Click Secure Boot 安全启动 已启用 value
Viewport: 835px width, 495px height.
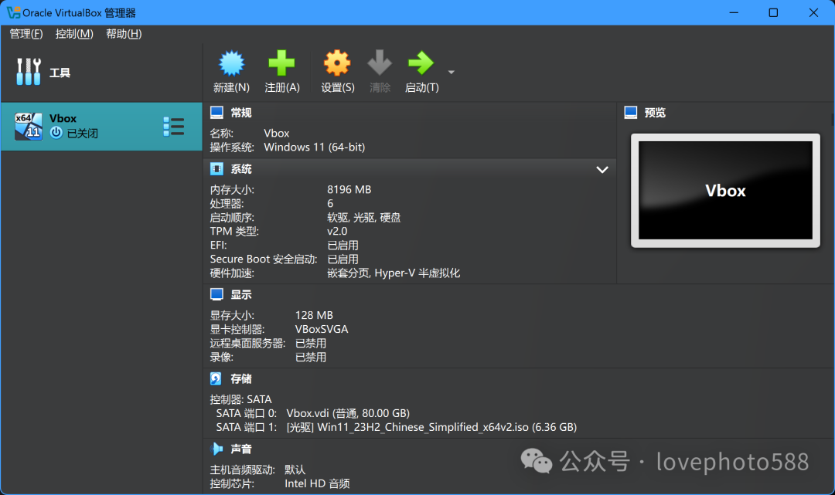pyautogui.click(x=343, y=259)
